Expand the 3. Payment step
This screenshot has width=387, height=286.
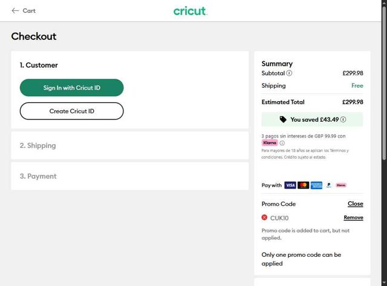pos(38,176)
